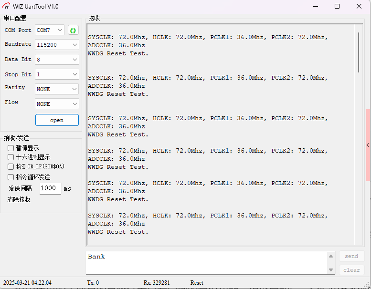Image resolution: width=371 pixels, height=289 pixels.
Task: Minimize the WIZ UartTool window
Action: [x=315, y=6]
